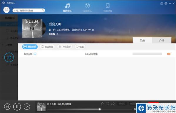
Task: Click the 歌曲数 : 1 song count text
Action: pos(53,34)
